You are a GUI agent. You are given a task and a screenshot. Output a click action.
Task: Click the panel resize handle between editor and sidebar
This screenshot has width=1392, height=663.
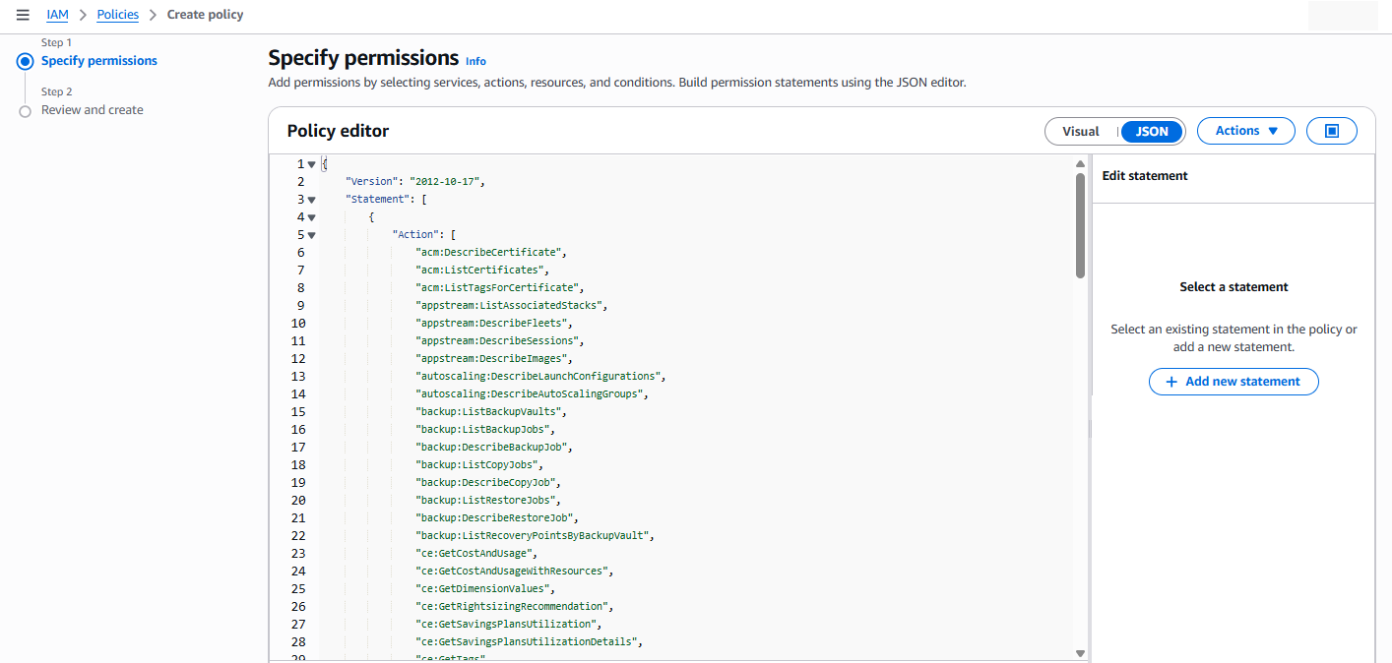1089,428
